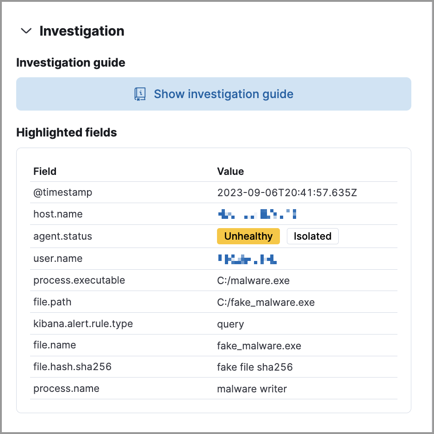Collapse the Investigation section chevron

25,31
